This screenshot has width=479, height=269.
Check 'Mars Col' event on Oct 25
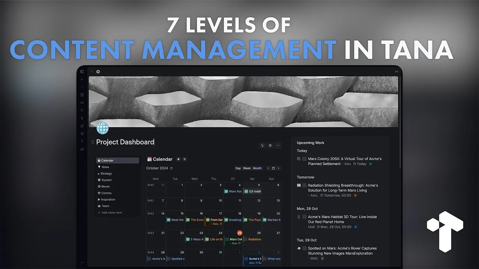227,239
